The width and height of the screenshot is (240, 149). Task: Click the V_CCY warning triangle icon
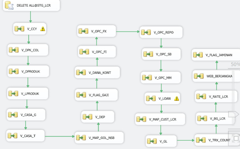(x=43, y=29)
